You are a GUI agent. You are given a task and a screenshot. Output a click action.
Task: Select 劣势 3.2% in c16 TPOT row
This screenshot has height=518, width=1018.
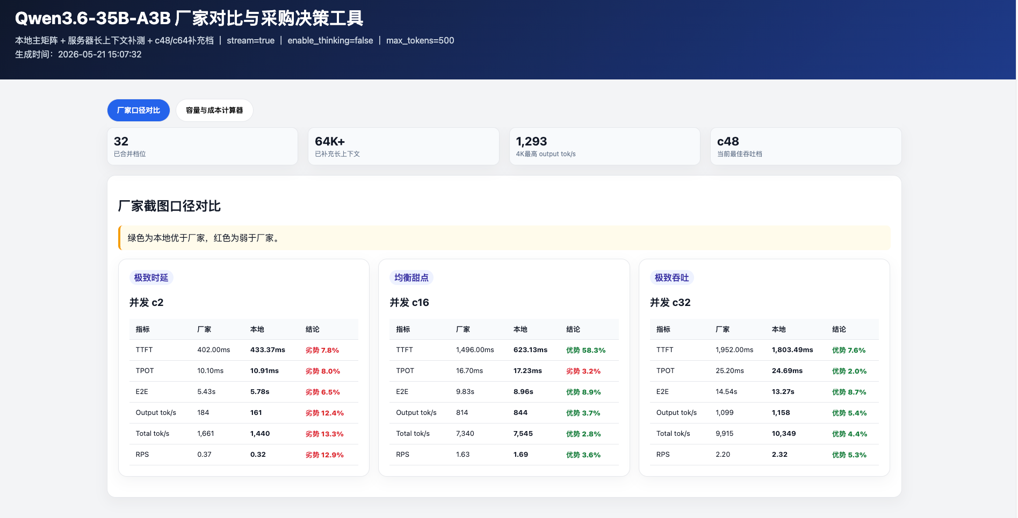point(583,371)
